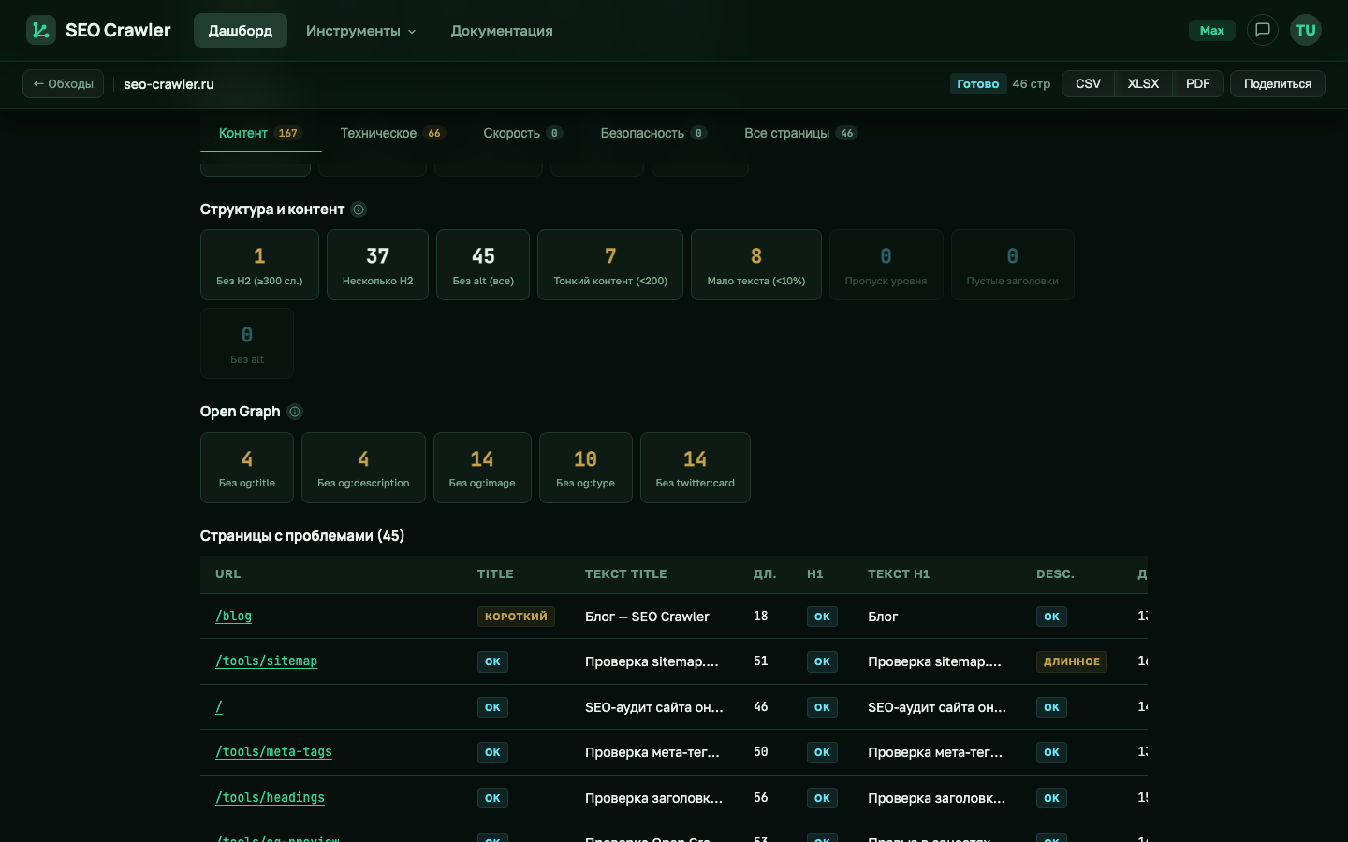Sort by the URL column header

pyautogui.click(x=227, y=574)
